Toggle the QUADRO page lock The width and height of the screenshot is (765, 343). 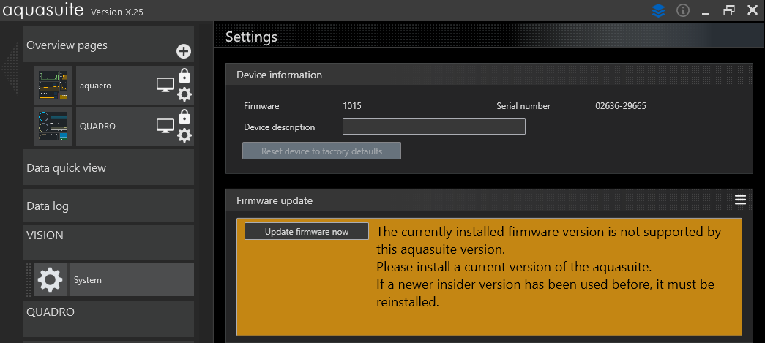184,116
